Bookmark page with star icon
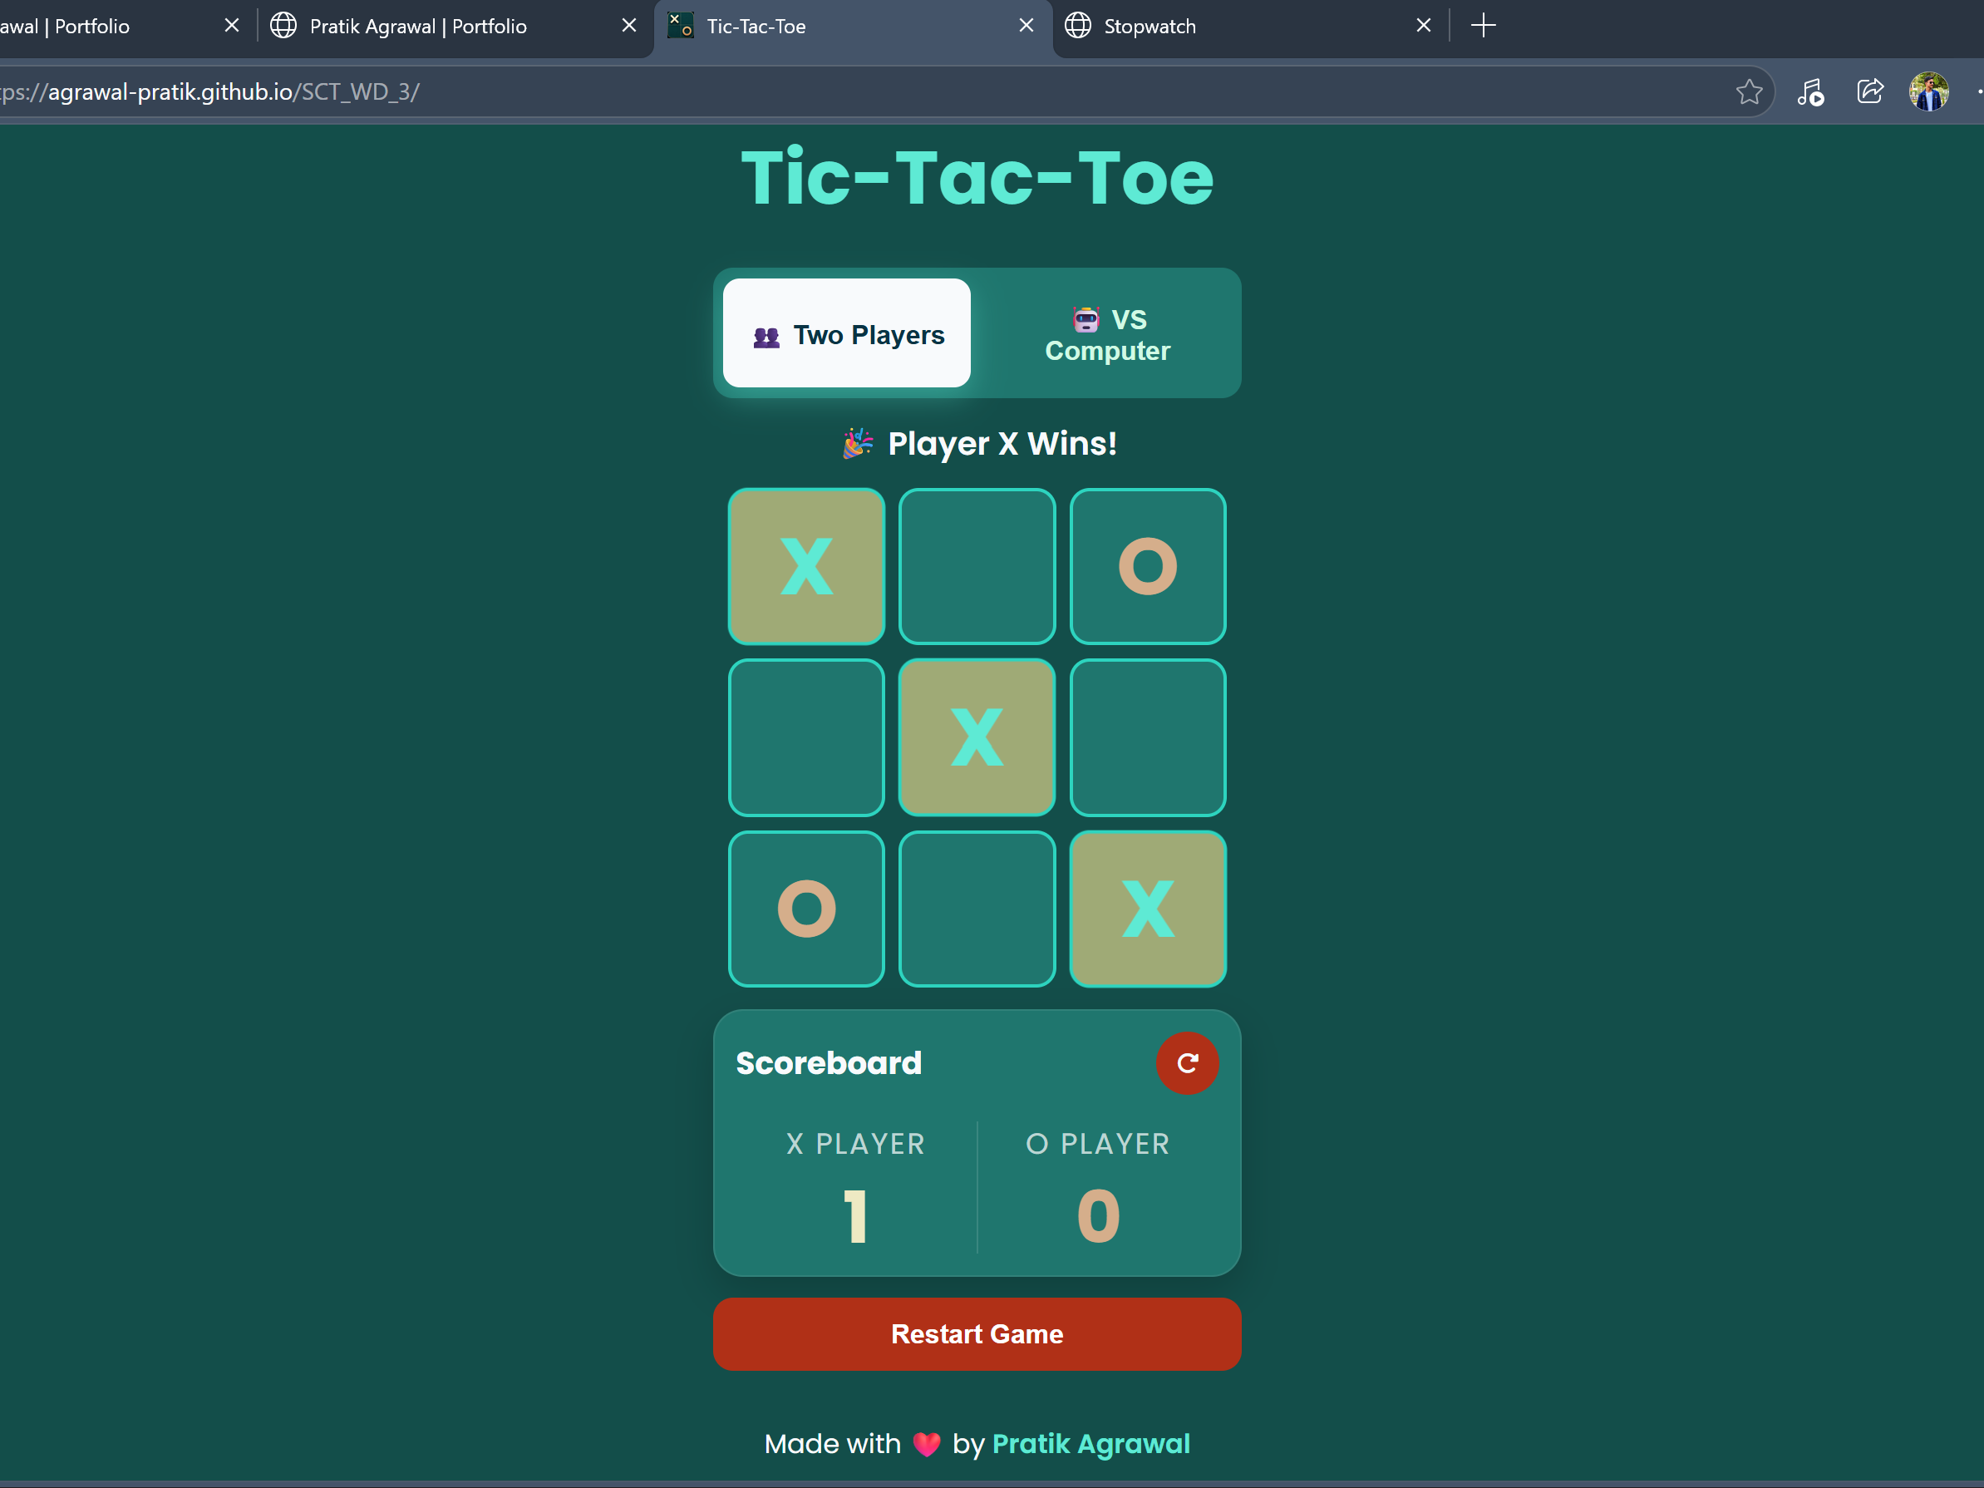The image size is (1984, 1488). click(1748, 91)
